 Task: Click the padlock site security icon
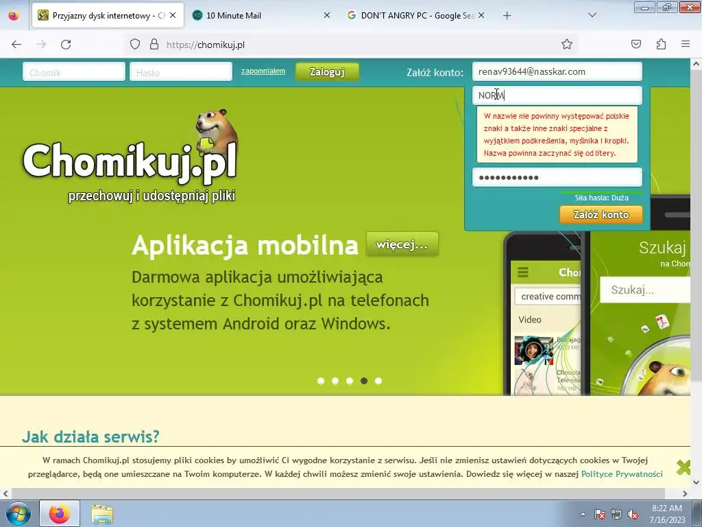154,45
